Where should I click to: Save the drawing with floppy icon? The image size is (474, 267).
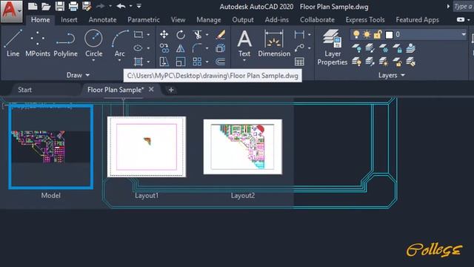(60, 6)
